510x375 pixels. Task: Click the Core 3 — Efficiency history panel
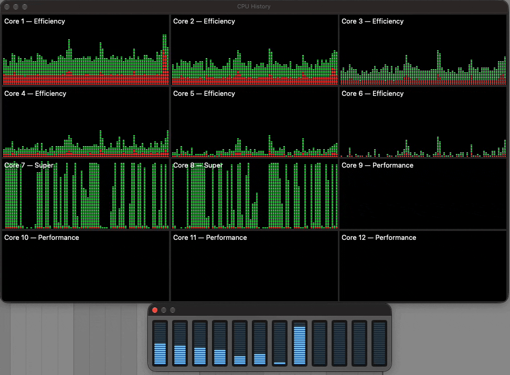click(423, 50)
